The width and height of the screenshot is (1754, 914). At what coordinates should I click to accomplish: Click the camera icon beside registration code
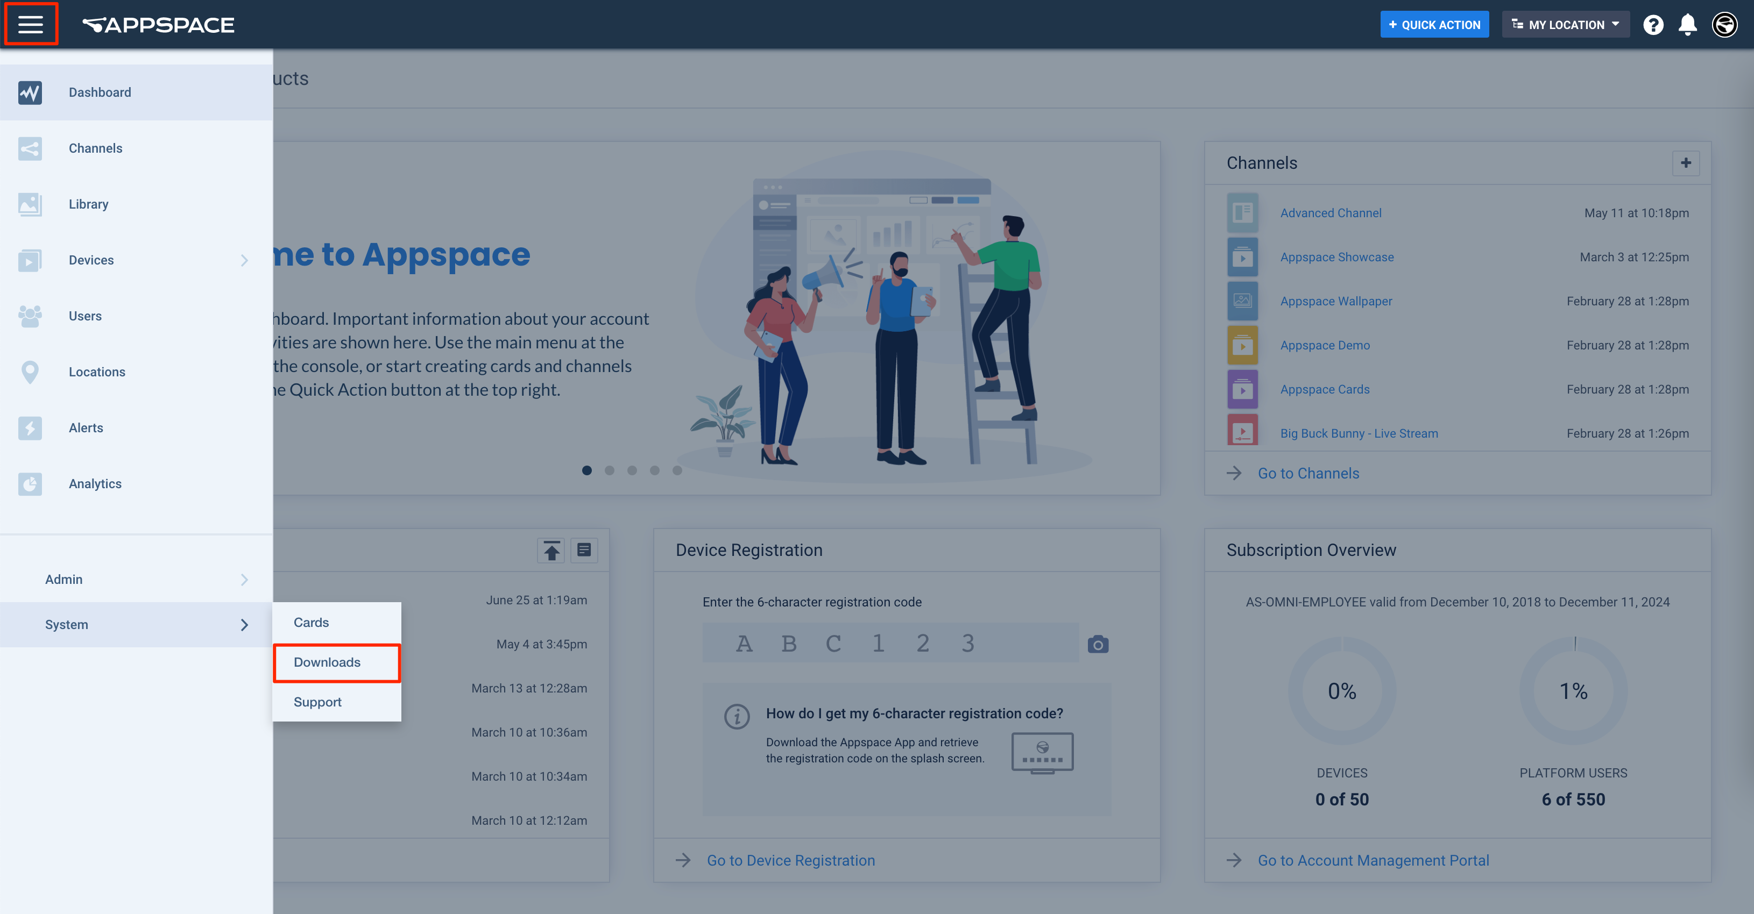[1098, 644]
